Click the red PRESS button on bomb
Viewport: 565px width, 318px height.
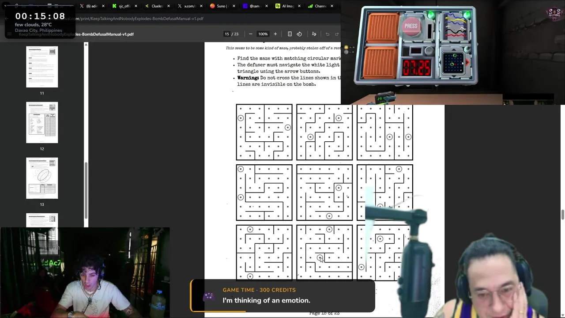pyautogui.click(x=411, y=26)
